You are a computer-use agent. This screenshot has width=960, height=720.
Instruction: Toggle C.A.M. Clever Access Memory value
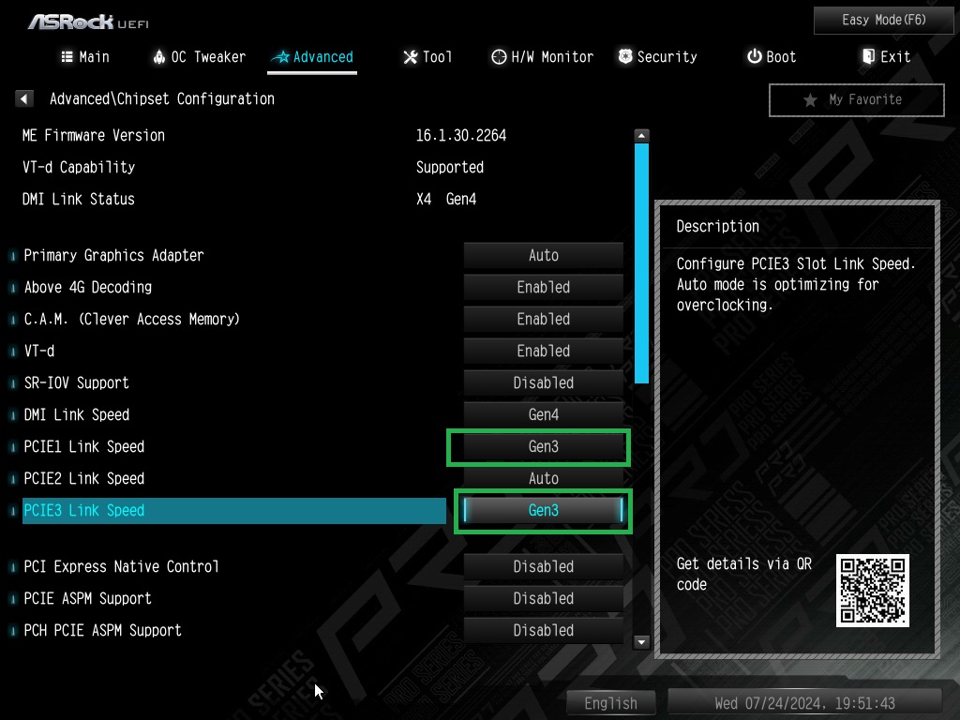pyautogui.click(x=543, y=320)
